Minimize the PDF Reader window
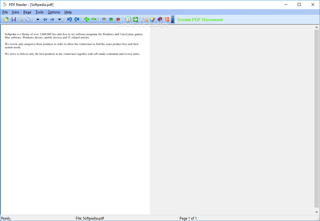The height and width of the screenshot is (221, 320). [286, 4]
